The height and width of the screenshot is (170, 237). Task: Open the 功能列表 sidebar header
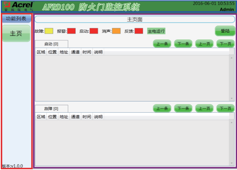click(x=16, y=19)
